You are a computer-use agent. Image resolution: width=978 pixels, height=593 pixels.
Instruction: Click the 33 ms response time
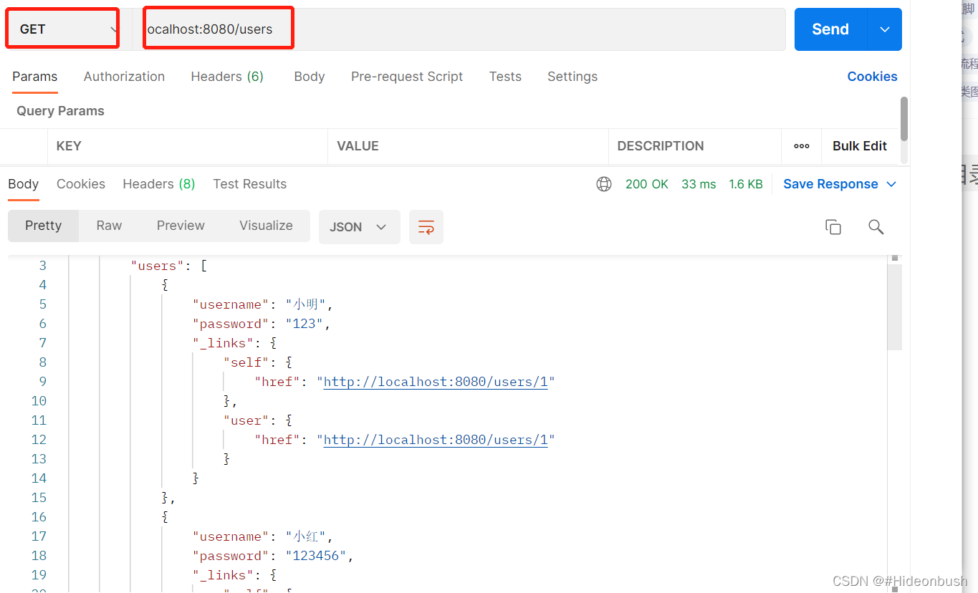coord(699,184)
